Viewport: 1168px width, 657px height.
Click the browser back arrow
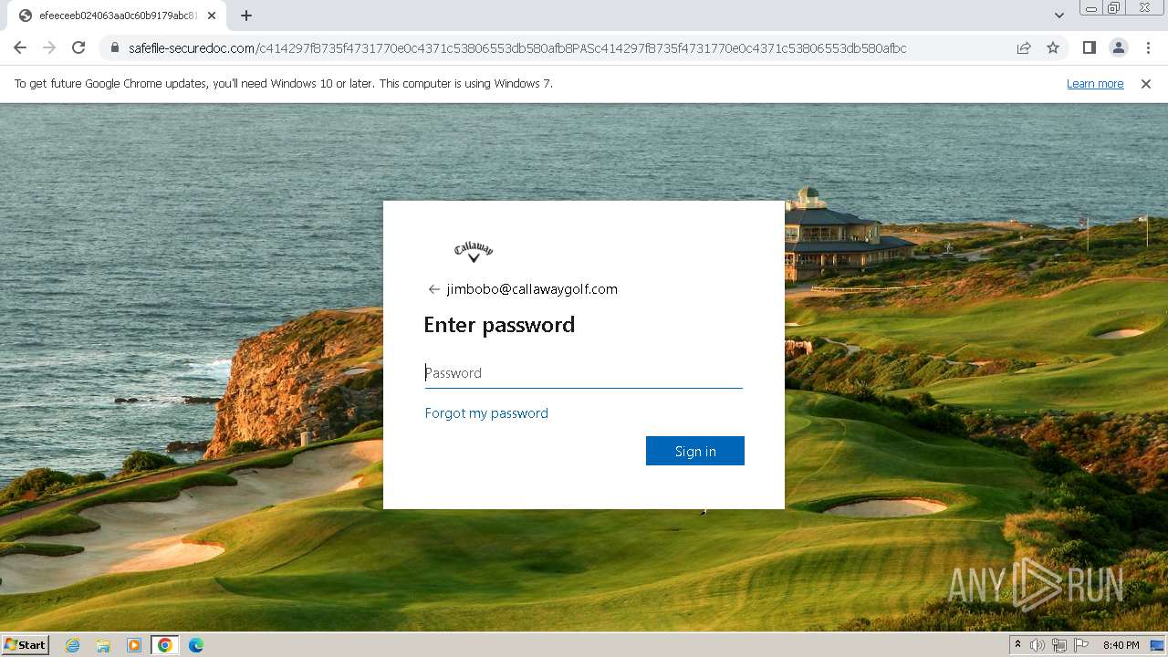(x=20, y=47)
